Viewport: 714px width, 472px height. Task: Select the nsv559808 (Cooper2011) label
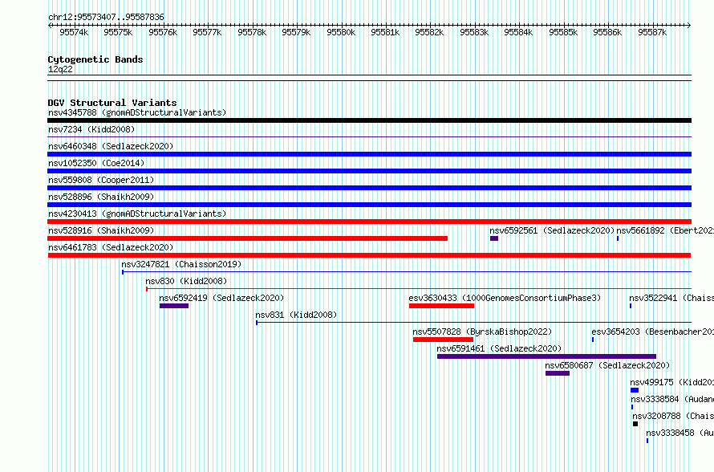click(101, 180)
